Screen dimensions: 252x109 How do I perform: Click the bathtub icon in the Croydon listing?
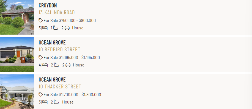pos(56,28)
